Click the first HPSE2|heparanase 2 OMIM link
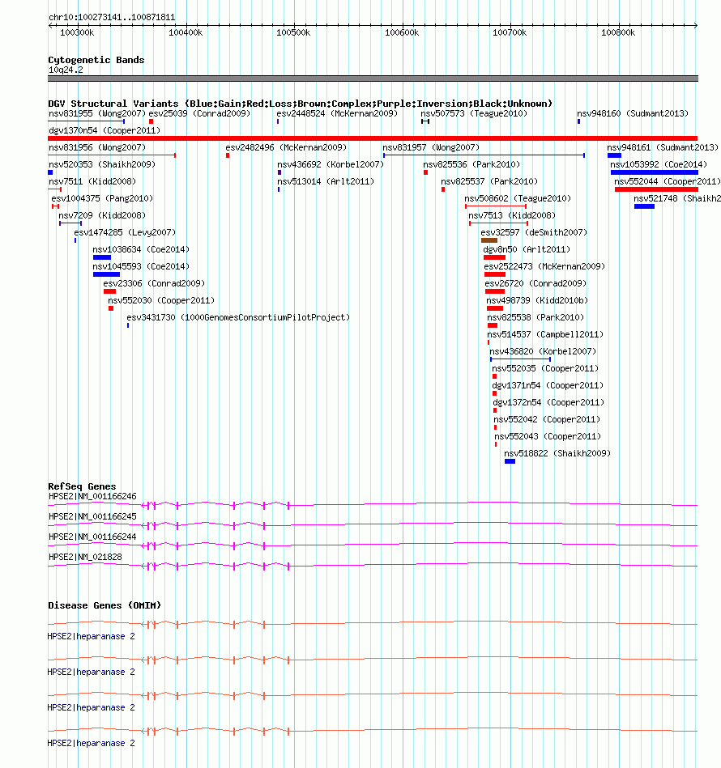 (x=92, y=637)
